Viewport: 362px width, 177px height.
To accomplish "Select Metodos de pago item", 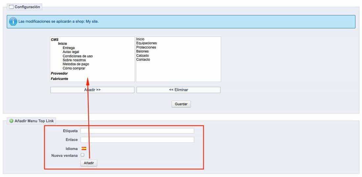I will 76,64.
